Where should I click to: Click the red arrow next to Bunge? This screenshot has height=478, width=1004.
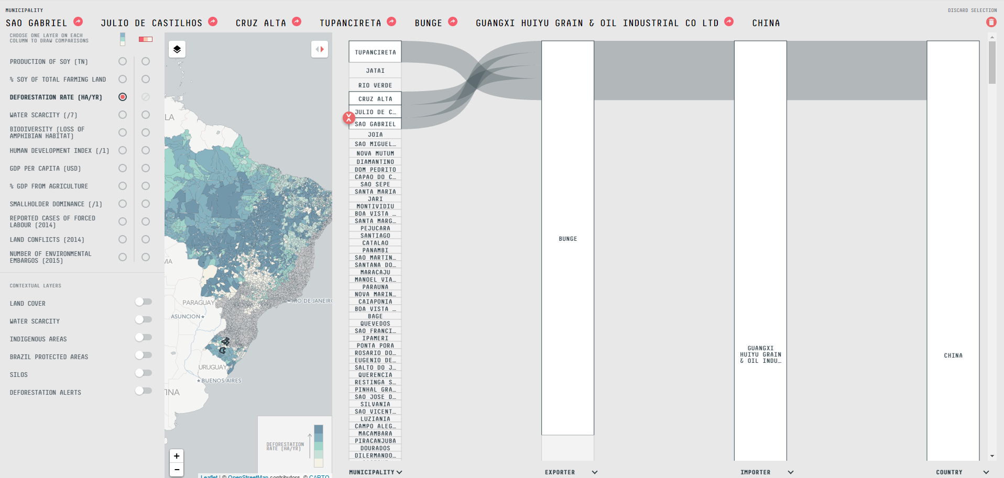click(x=453, y=21)
